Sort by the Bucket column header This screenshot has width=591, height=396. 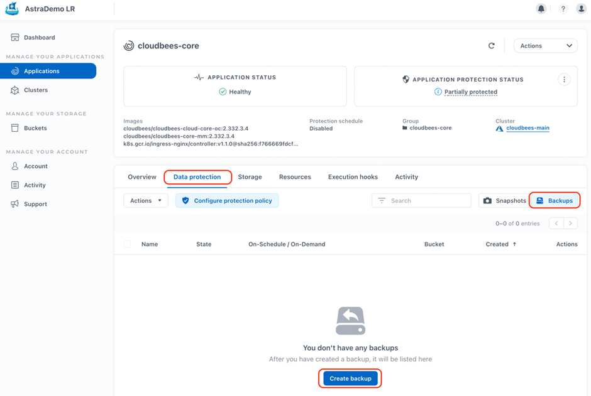click(x=434, y=244)
